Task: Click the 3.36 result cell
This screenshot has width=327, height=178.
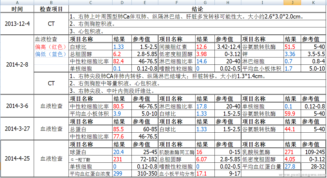Action: click(292, 54)
